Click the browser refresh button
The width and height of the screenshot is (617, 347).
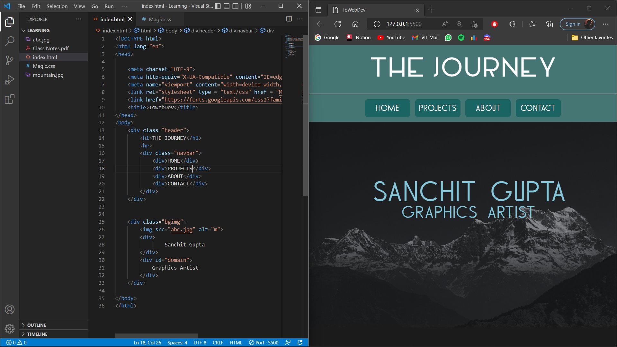click(x=337, y=24)
